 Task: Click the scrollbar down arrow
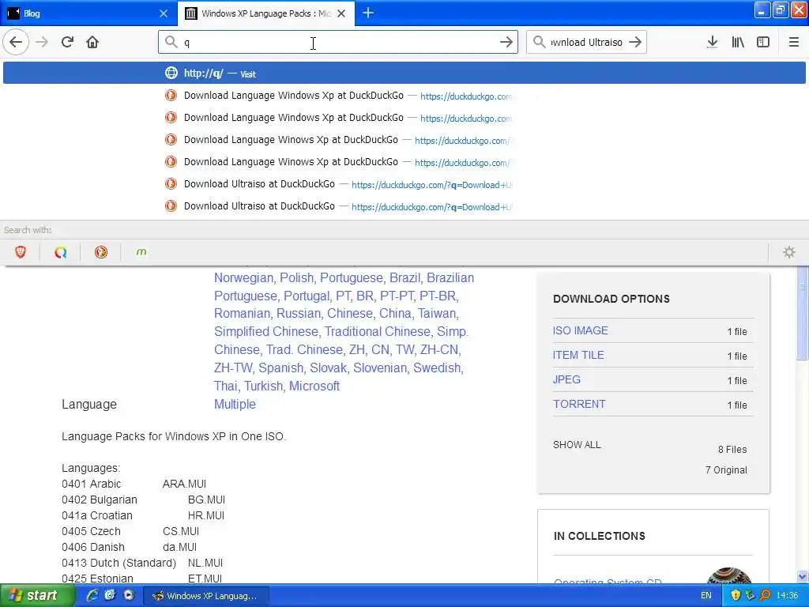(802, 576)
